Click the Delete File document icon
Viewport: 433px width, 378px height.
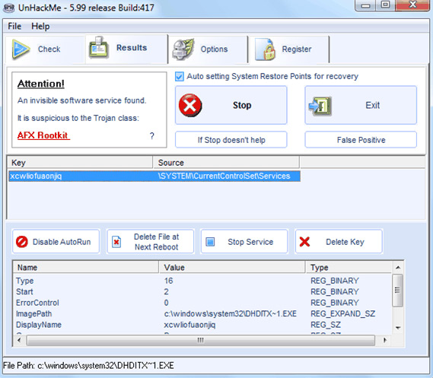click(x=116, y=242)
